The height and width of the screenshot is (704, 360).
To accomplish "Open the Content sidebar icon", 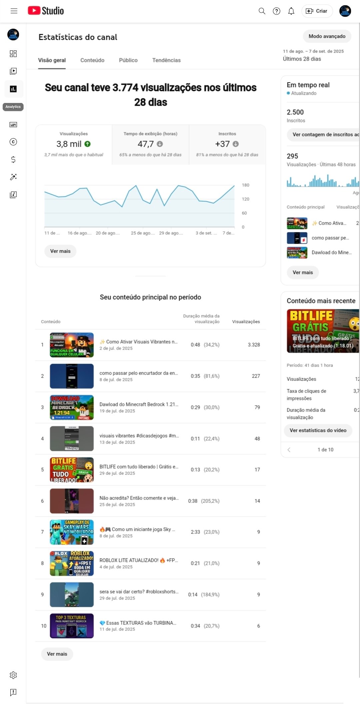I will coord(13,71).
